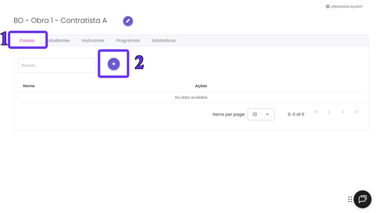This screenshot has height=213, width=376.
Task: Click the Ações column header
Action: click(x=201, y=86)
